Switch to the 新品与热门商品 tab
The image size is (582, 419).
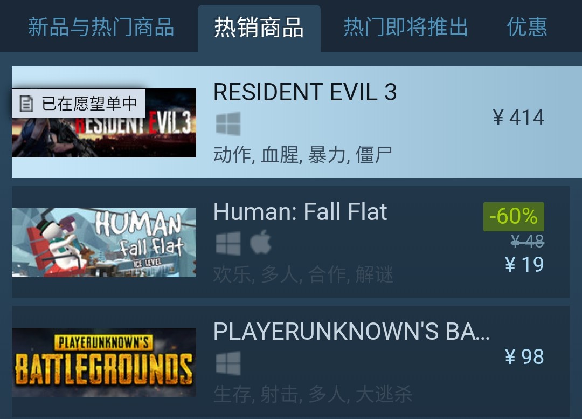(101, 27)
